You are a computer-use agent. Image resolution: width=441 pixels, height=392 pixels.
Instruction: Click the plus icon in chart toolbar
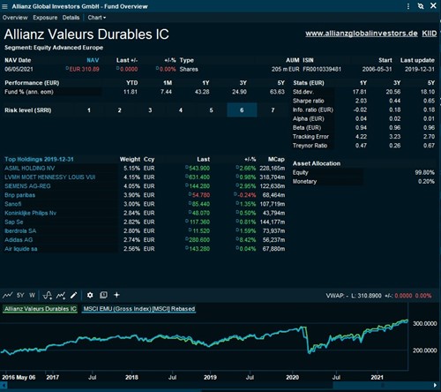click(116, 295)
